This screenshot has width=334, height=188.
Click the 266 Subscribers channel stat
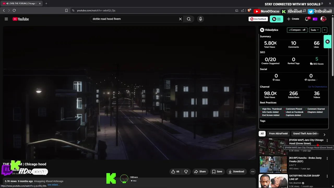[294, 95]
